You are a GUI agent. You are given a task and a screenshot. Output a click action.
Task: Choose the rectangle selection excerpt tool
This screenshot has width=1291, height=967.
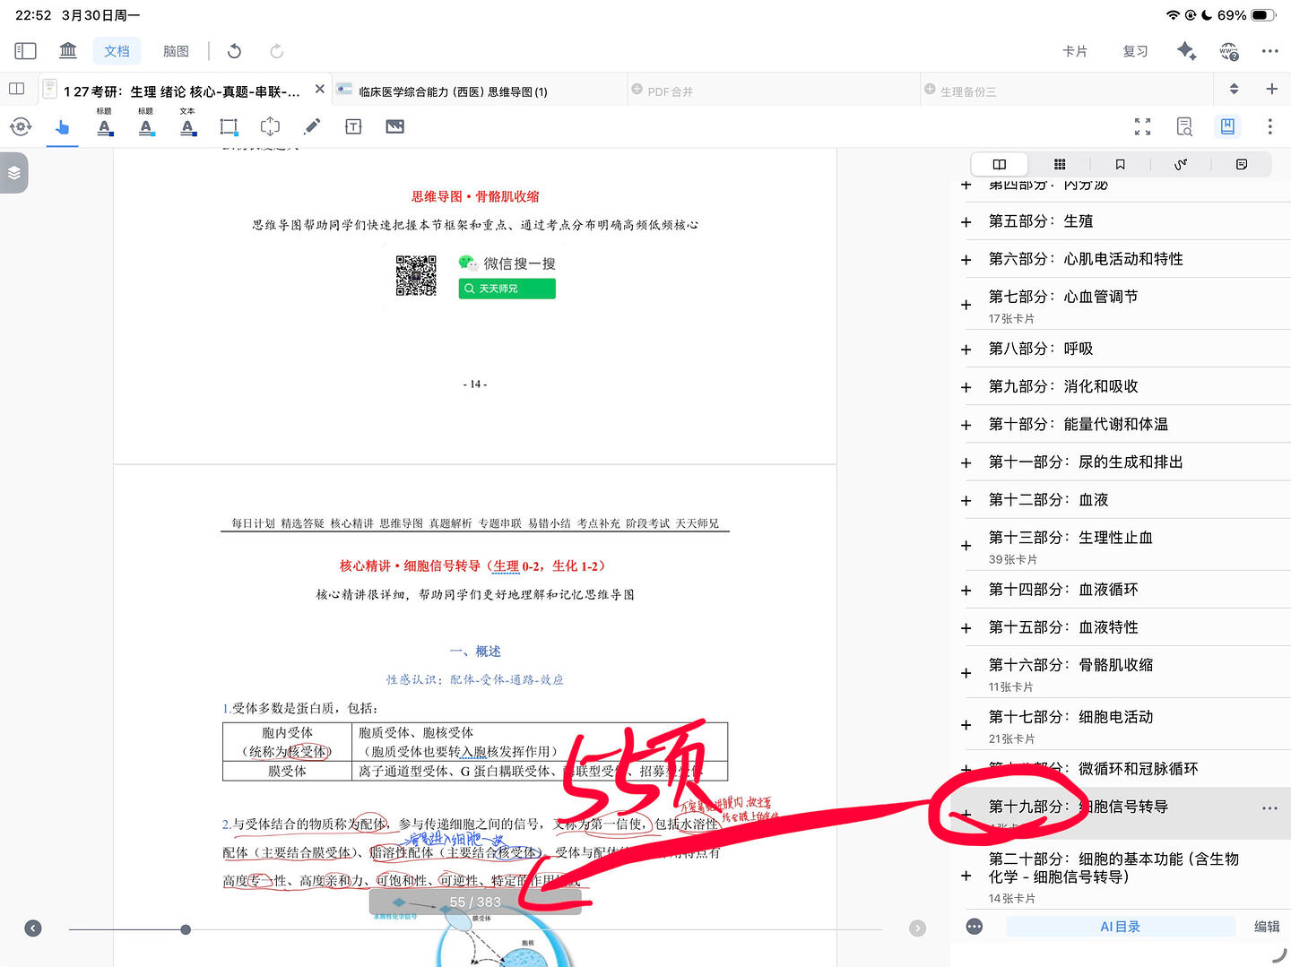tap(229, 126)
